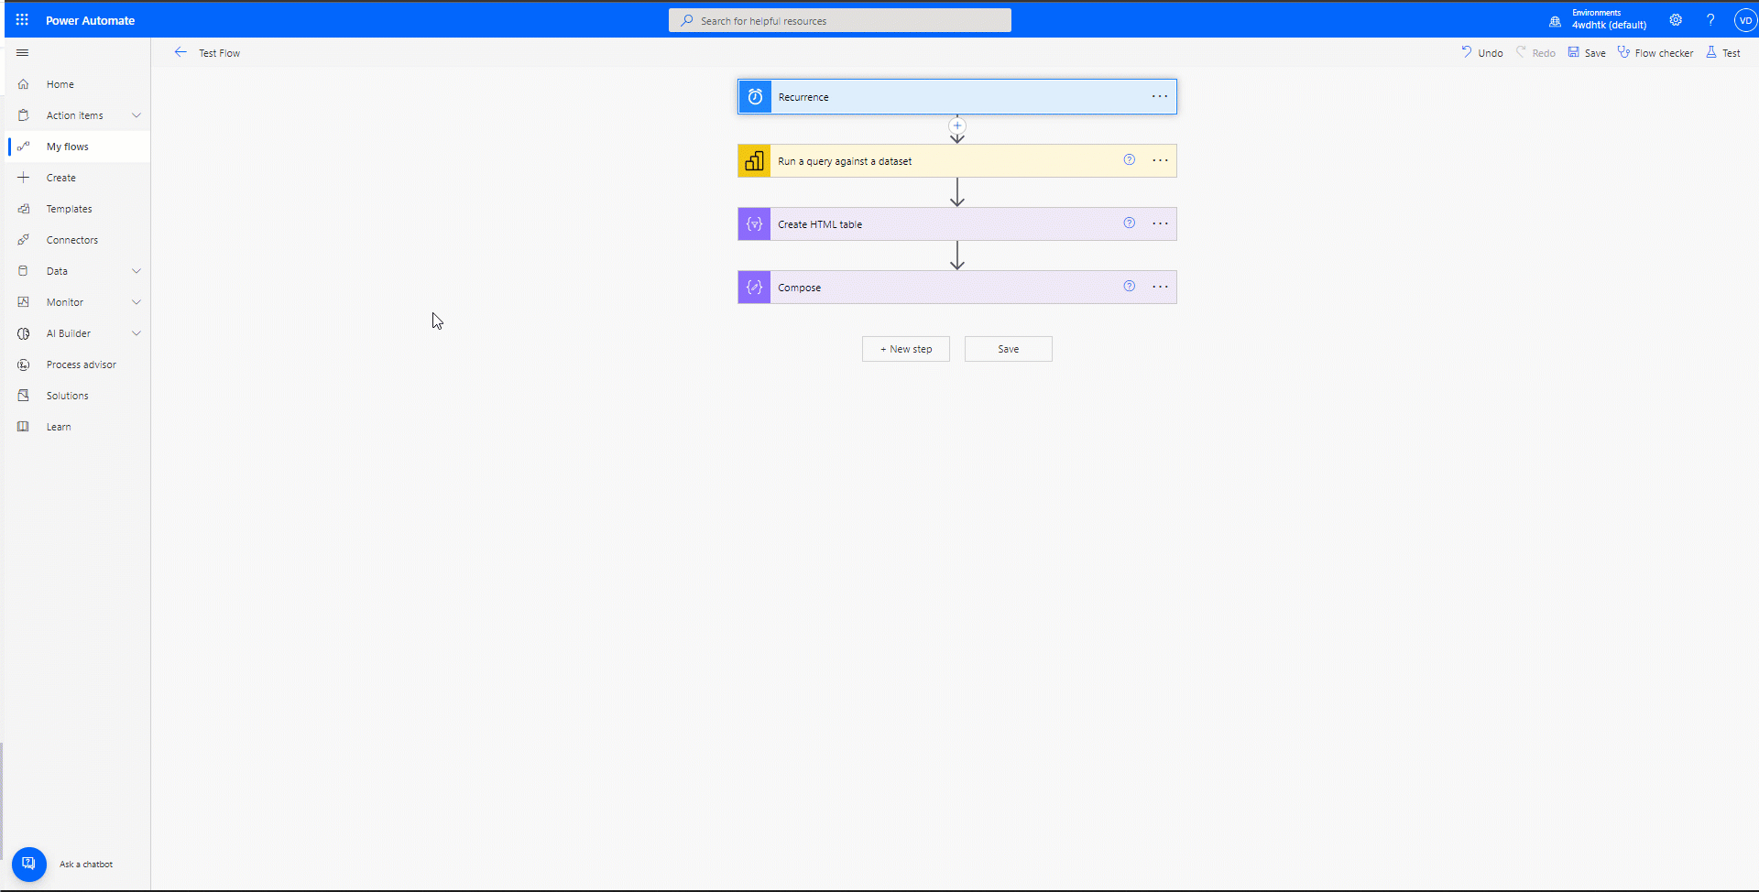
Task: Click the Compose action icon
Action: [754, 288]
